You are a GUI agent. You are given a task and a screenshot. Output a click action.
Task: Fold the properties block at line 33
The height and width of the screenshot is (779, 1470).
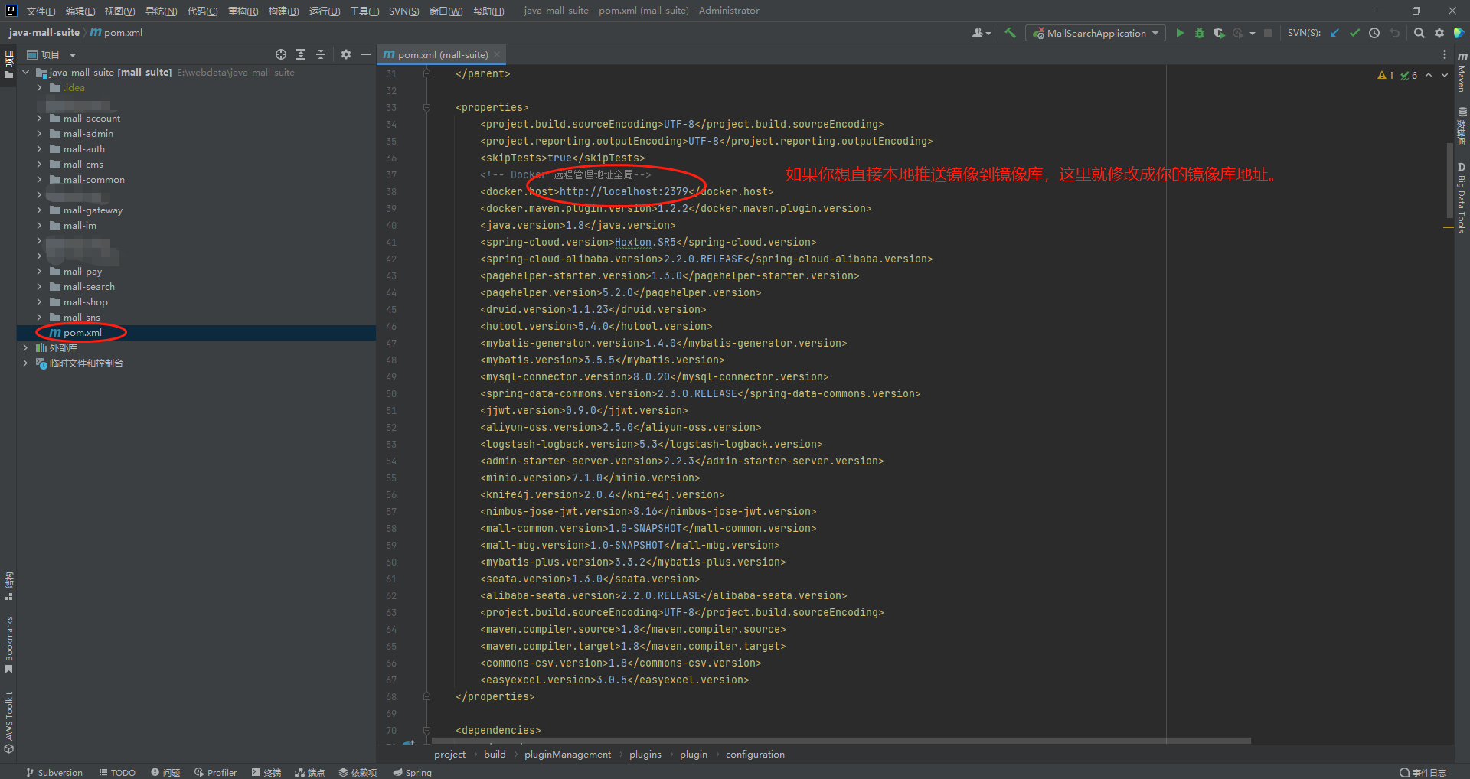click(426, 108)
